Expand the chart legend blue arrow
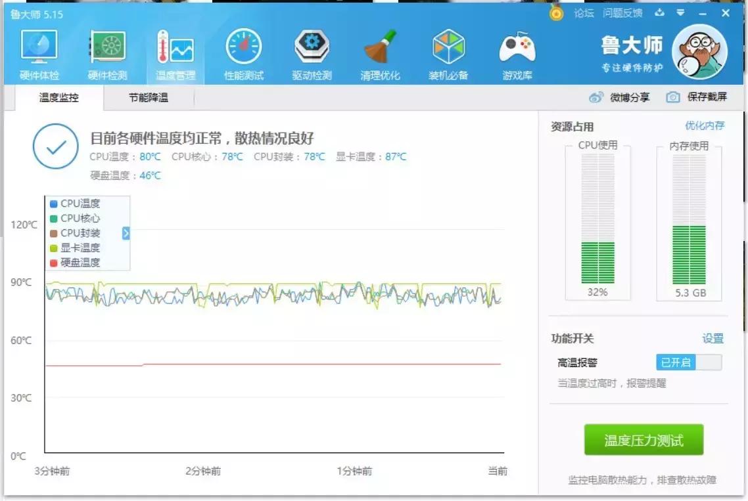This screenshot has height=501, width=748. click(x=126, y=233)
